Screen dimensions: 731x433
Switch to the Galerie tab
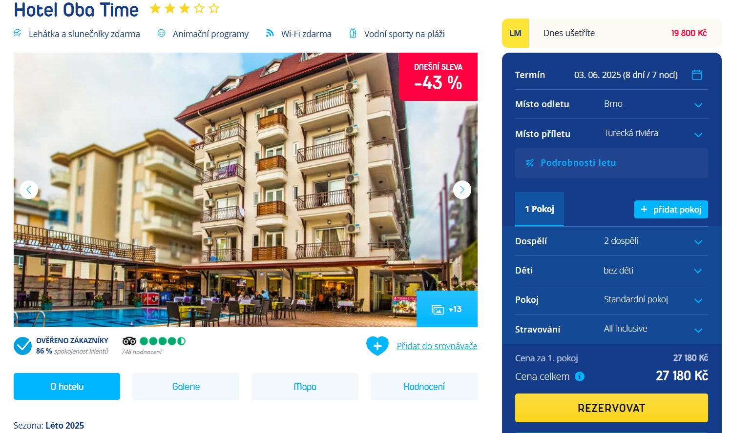[x=186, y=387]
